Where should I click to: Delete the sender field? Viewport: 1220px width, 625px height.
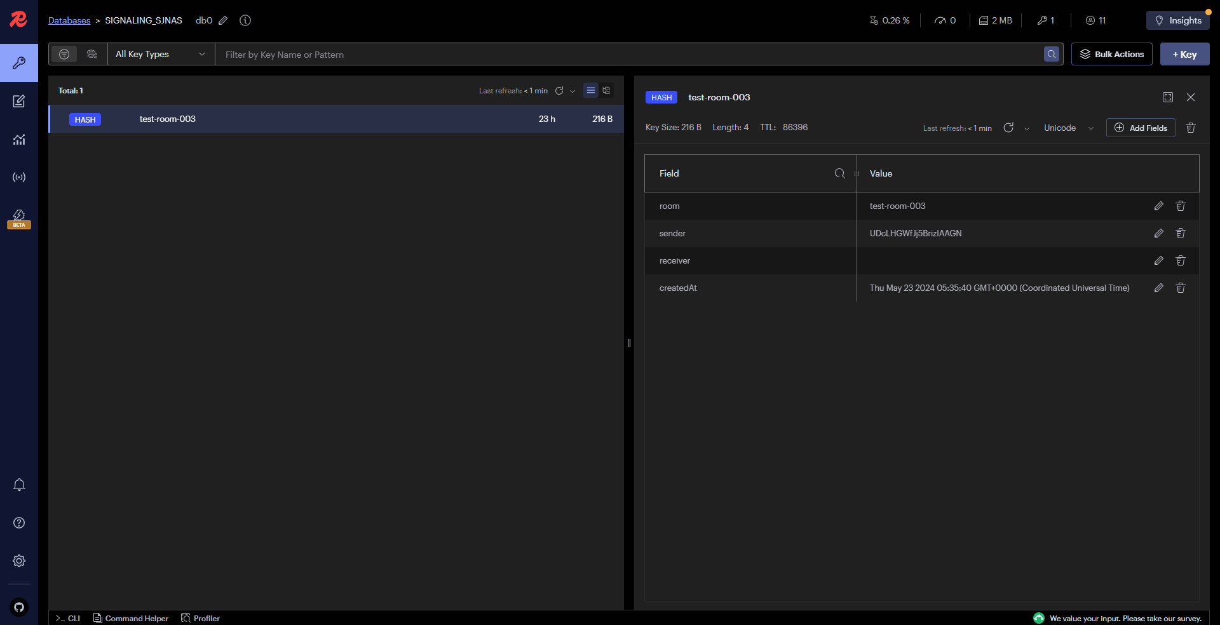click(1180, 233)
